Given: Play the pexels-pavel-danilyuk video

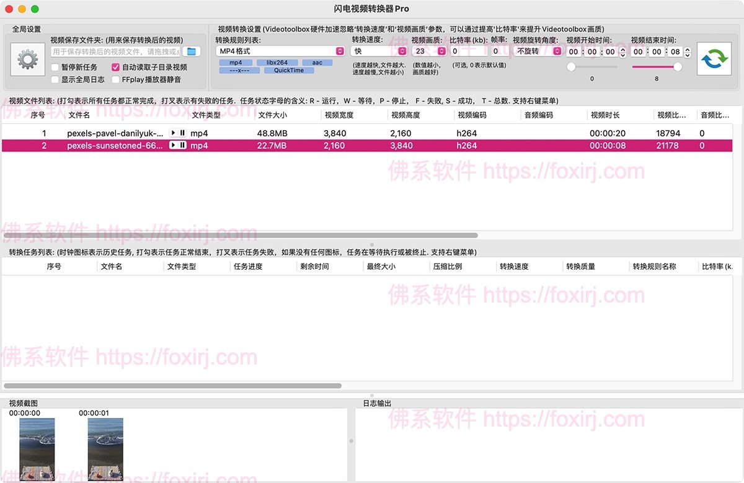Looking at the screenshot, I should [174, 133].
